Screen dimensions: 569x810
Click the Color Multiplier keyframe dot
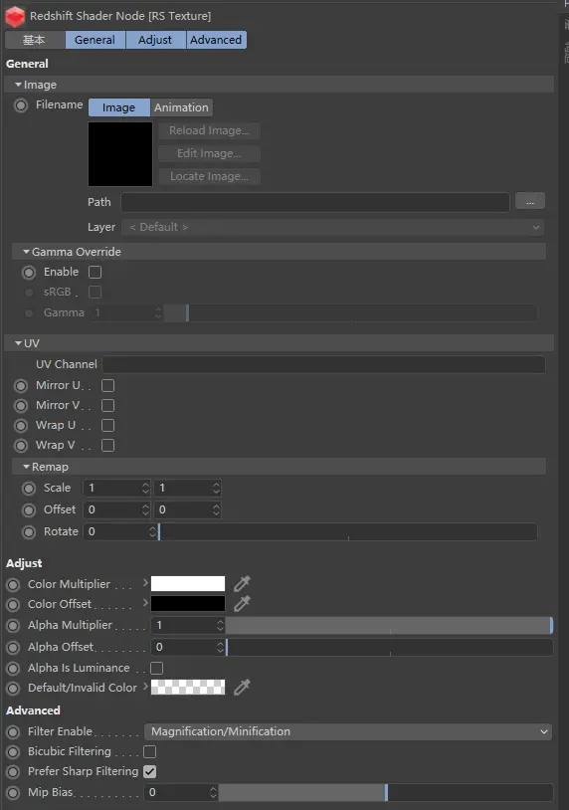pyautogui.click(x=13, y=585)
